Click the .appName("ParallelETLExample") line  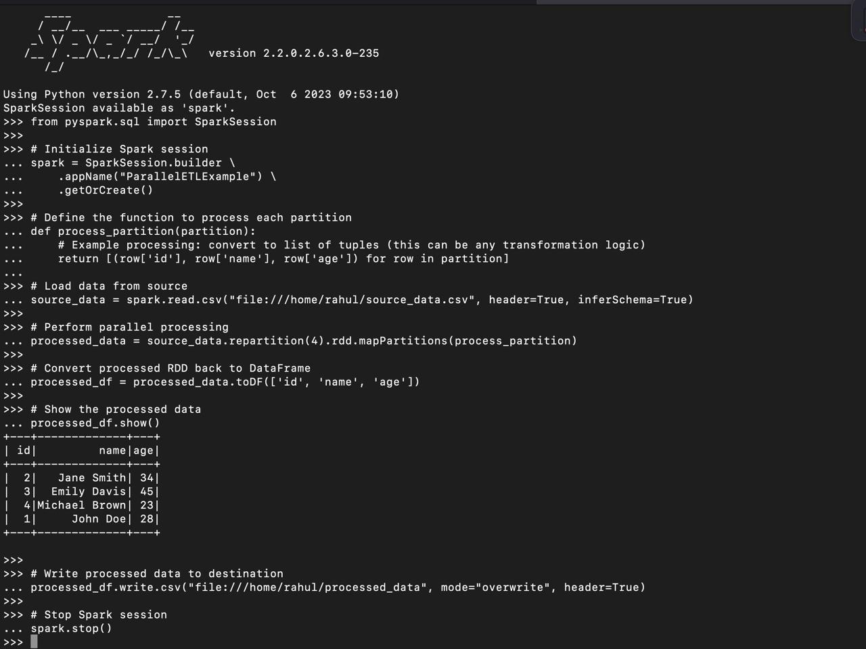(167, 177)
